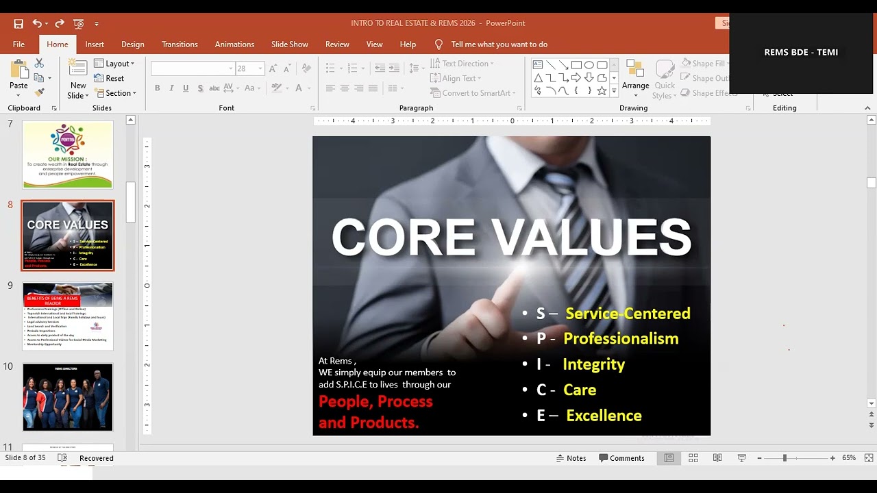
Task: Open the File menu
Action: coord(18,45)
